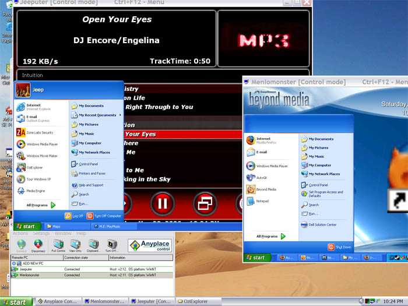Open Mozilla Firefox Internet in Menlomonster start menu
The height and width of the screenshot is (306, 408).
271,140
